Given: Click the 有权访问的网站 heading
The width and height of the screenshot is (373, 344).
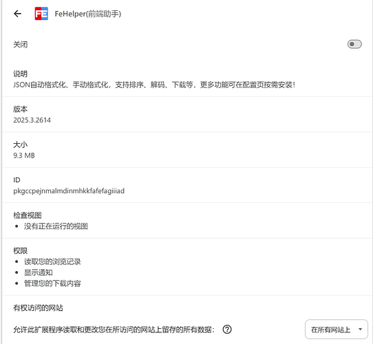Looking at the screenshot, I should click(38, 308).
